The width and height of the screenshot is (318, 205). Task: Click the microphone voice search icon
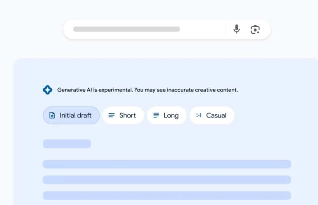pyautogui.click(x=237, y=29)
